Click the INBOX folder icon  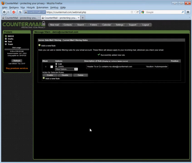click(6, 36)
